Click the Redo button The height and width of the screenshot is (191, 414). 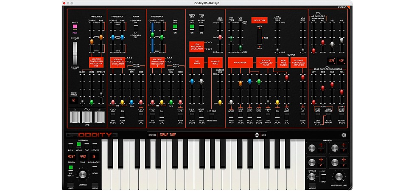coord(95,185)
